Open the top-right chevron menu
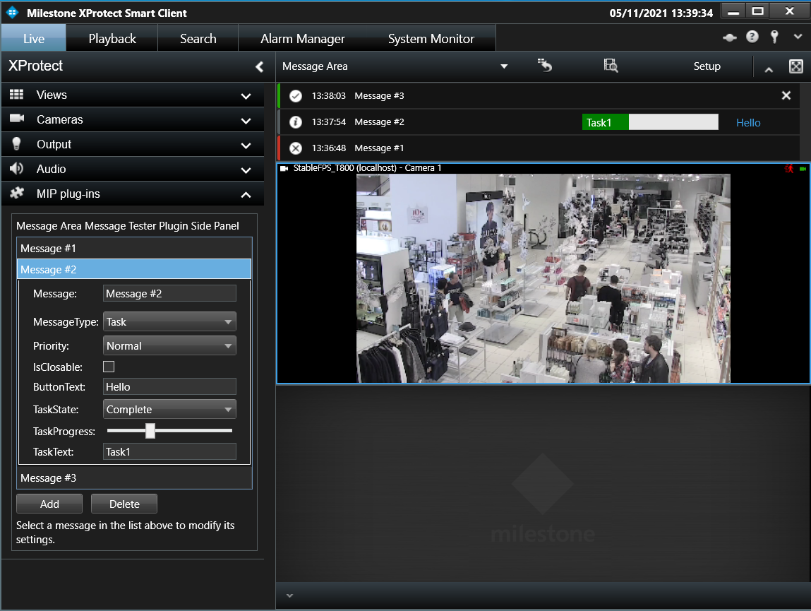 pyautogui.click(x=798, y=37)
